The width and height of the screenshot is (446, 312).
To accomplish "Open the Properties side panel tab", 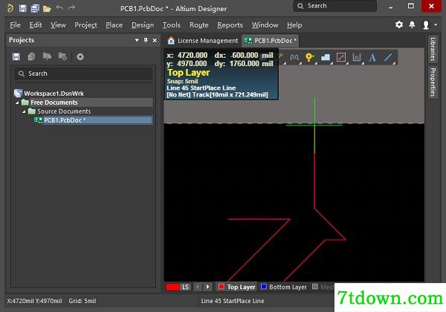I will [433, 82].
